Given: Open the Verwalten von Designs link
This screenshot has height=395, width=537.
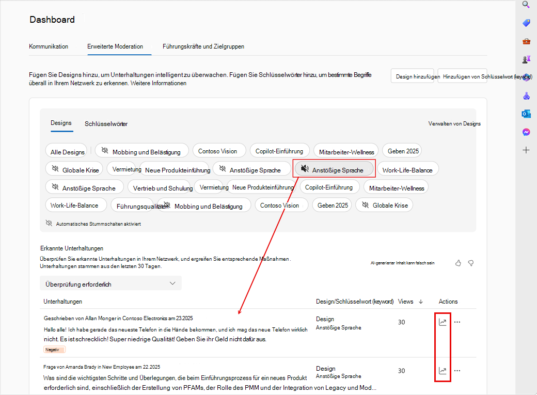Looking at the screenshot, I should pos(454,124).
